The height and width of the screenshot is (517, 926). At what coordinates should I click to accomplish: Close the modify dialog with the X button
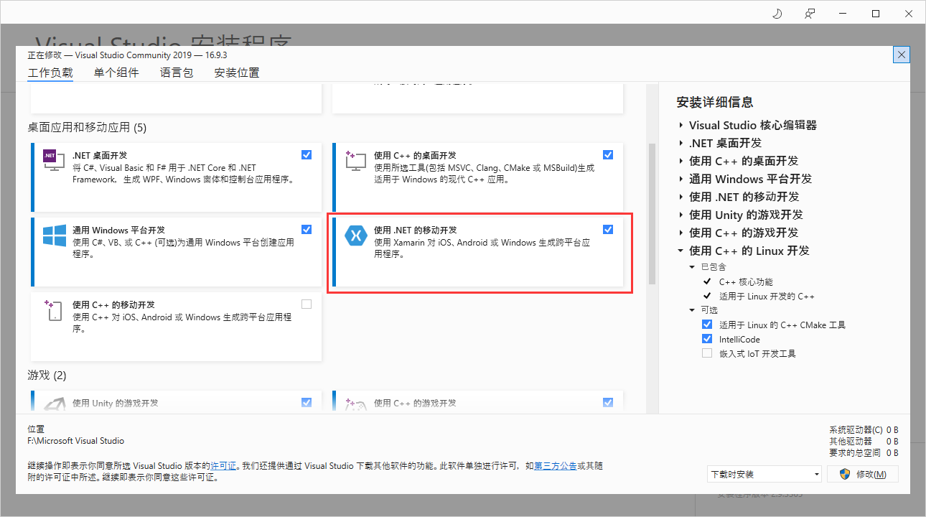tap(902, 55)
